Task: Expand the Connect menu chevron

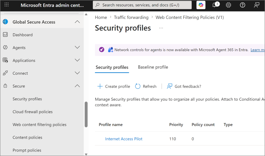Action: pos(77,73)
